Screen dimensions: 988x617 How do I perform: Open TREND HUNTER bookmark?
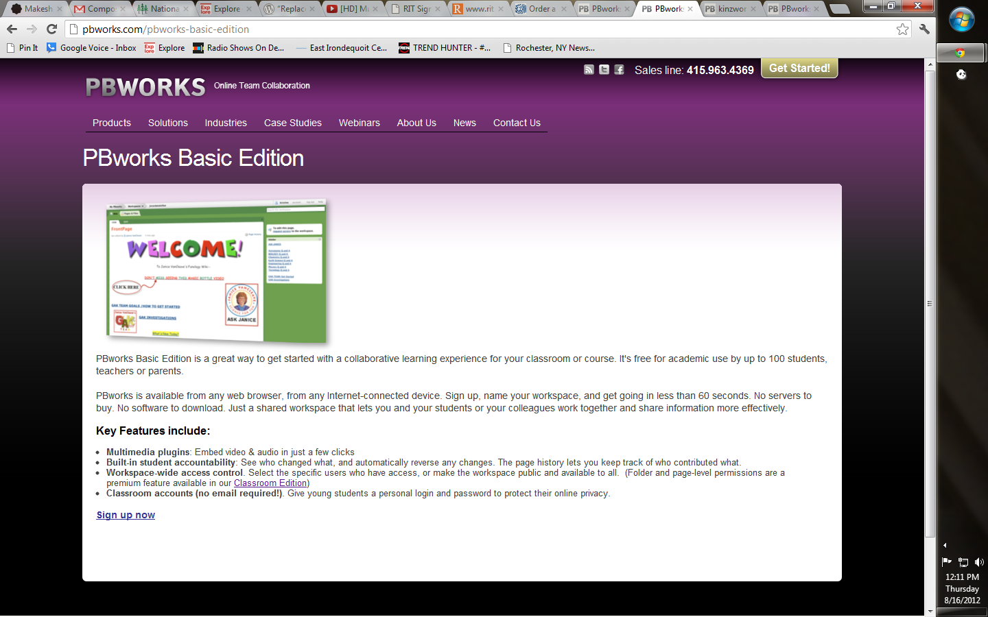pos(445,48)
